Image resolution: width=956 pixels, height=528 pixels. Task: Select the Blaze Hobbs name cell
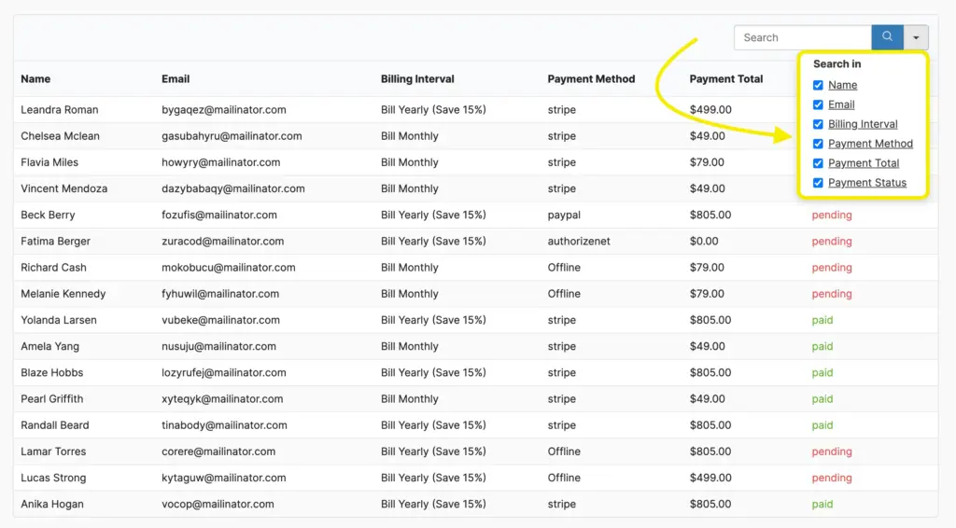(x=52, y=372)
